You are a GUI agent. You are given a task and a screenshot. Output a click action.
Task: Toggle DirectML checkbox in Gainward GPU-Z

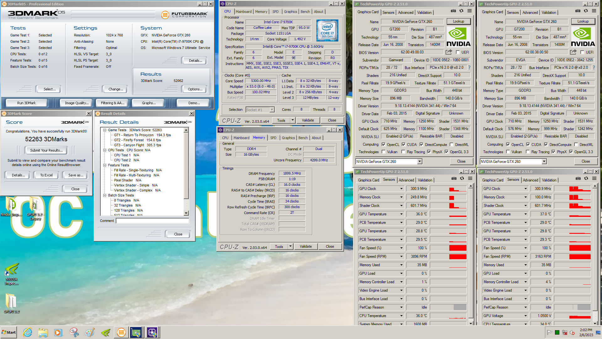[451, 145]
